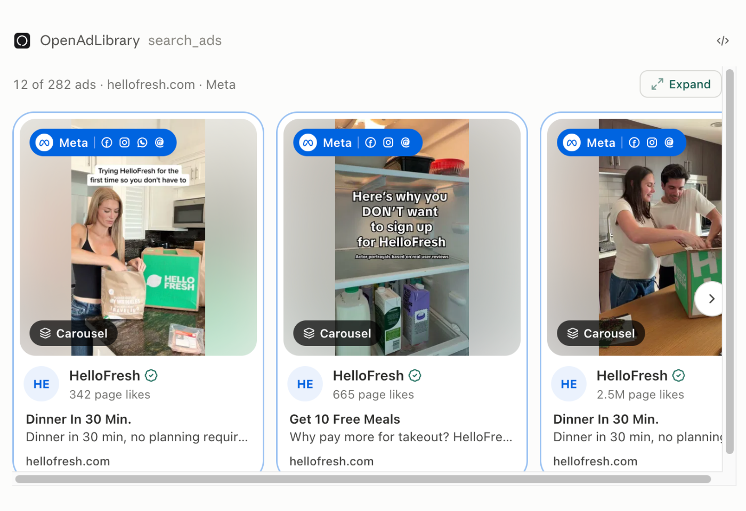The height and width of the screenshot is (511, 746).
Task: Open hellofresh.com link on first card
Action: (68, 461)
